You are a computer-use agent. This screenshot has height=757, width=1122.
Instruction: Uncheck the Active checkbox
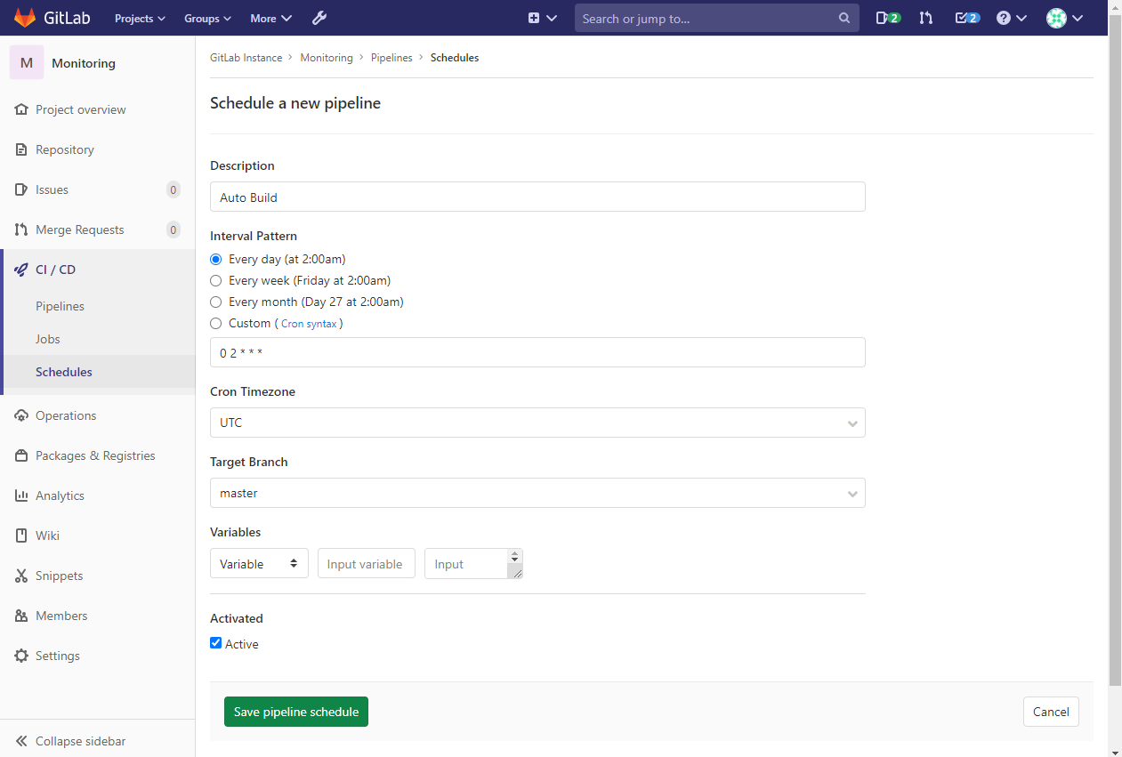(x=215, y=642)
